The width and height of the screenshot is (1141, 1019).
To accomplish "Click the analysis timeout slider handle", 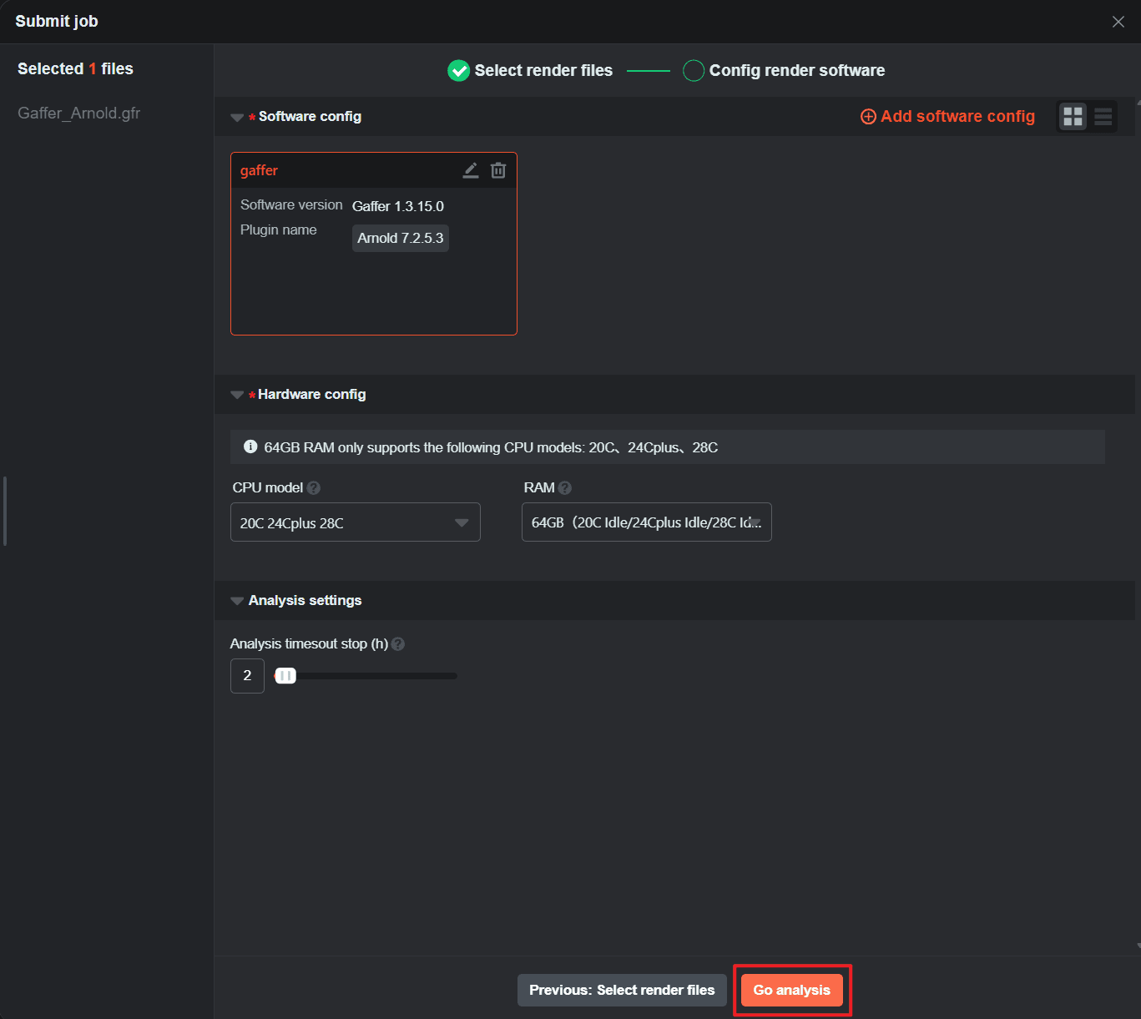I will click(285, 676).
